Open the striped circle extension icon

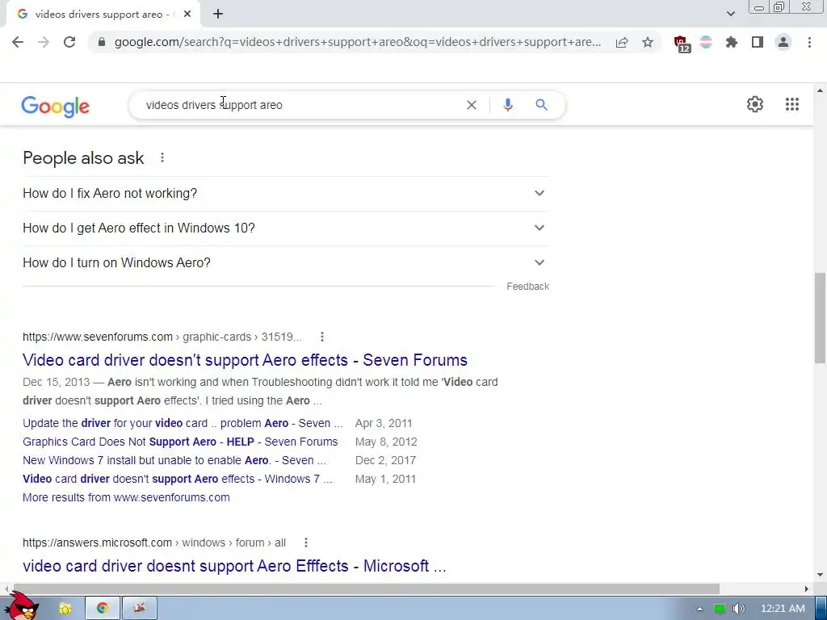point(706,42)
